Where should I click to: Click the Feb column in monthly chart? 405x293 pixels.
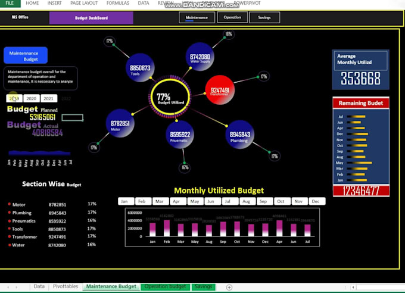[x=167, y=228]
